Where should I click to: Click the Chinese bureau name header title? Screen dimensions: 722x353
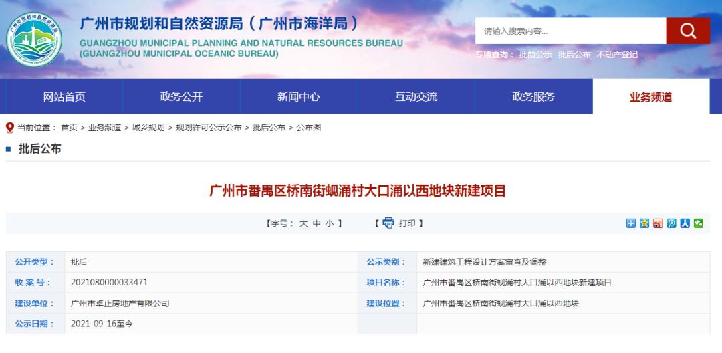(219, 23)
